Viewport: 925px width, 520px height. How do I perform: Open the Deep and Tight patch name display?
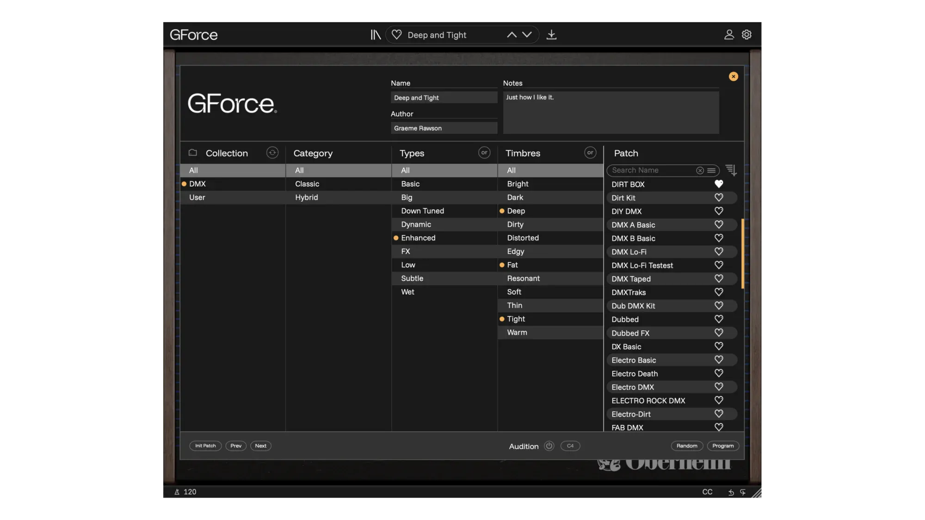click(x=437, y=35)
